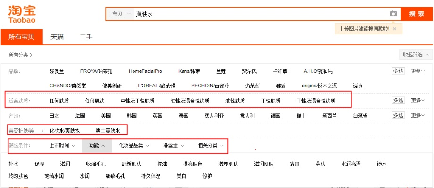Screen dimensions: 434x188
Task: Open the 宝贝 search type dropdown
Action: click(x=119, y=14)
